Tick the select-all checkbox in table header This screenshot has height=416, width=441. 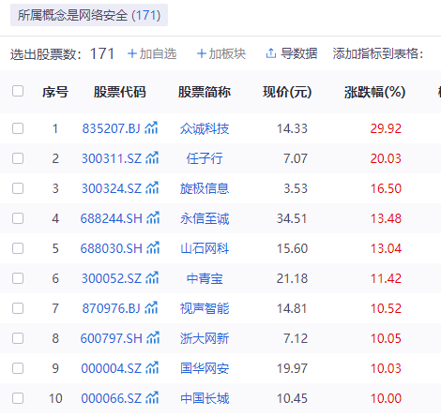click(18, 91)
